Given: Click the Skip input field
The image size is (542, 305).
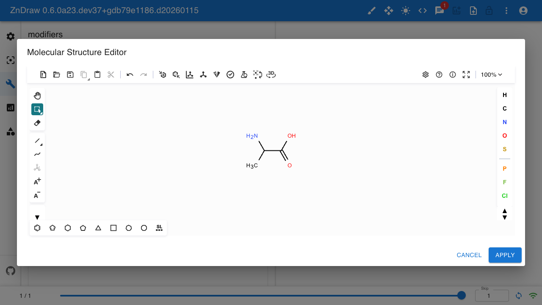Looking at the screenshot, I should point(492,295).
